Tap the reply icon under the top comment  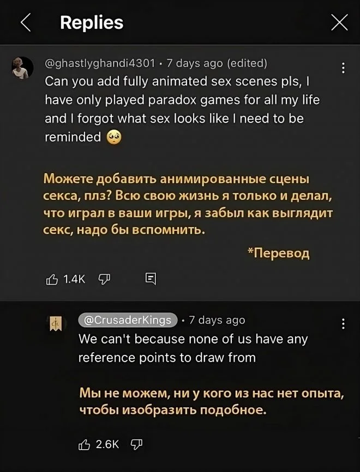(x=151, y=279)
